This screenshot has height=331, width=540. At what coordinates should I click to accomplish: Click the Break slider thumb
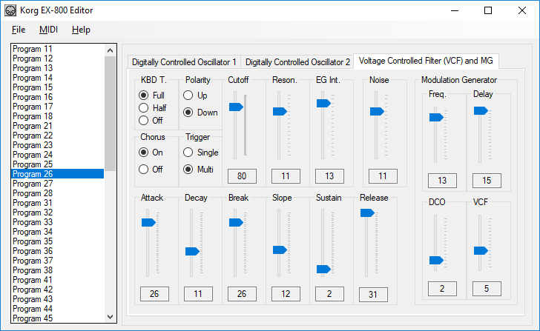tap(236, 222)
